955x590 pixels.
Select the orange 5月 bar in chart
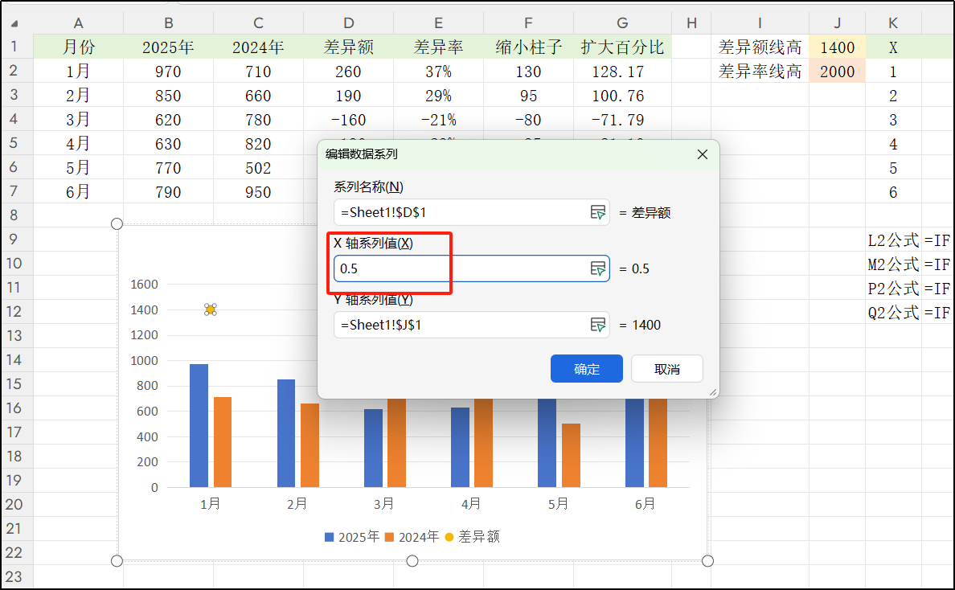(571, 456)
